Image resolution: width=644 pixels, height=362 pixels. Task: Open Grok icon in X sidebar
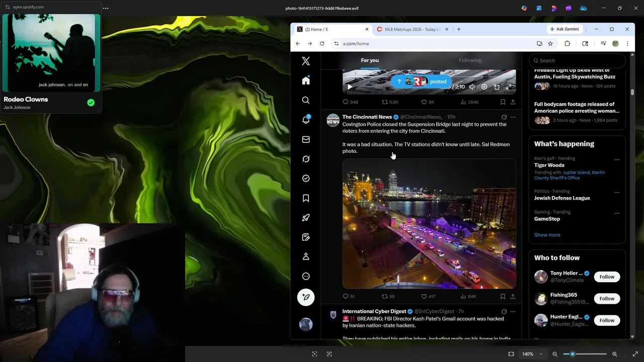coord(306,159)
